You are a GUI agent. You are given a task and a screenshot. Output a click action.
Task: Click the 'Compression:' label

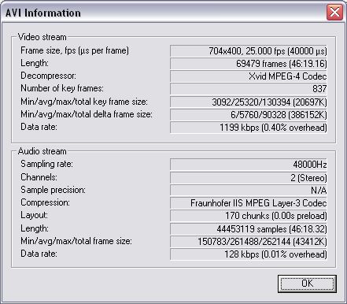pos(45,202)
